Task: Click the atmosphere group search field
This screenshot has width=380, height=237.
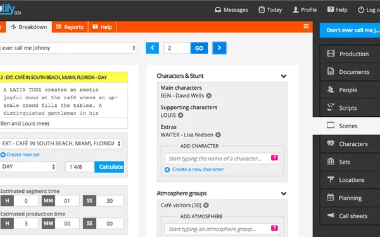Action: [222, 229]
